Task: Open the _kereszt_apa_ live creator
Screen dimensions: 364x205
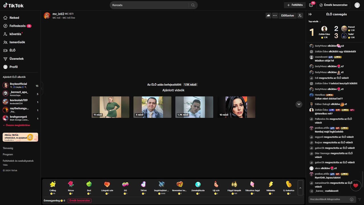Action: pos(20,93)
